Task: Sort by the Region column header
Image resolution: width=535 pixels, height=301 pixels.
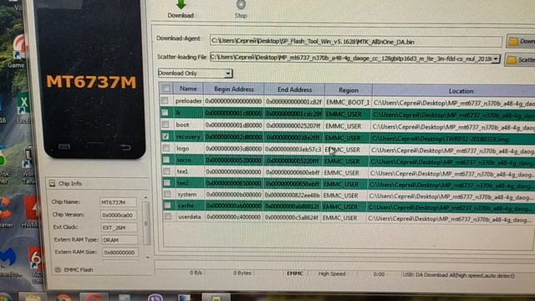Action: 349,90
